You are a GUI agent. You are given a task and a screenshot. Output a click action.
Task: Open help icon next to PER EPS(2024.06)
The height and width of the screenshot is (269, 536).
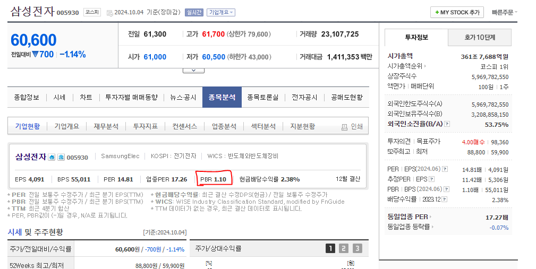click(x=445, y=169)
